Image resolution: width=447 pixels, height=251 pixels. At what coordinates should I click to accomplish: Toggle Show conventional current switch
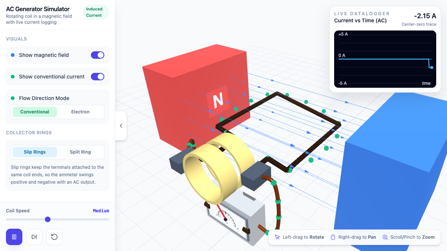[x=98, y=77]
